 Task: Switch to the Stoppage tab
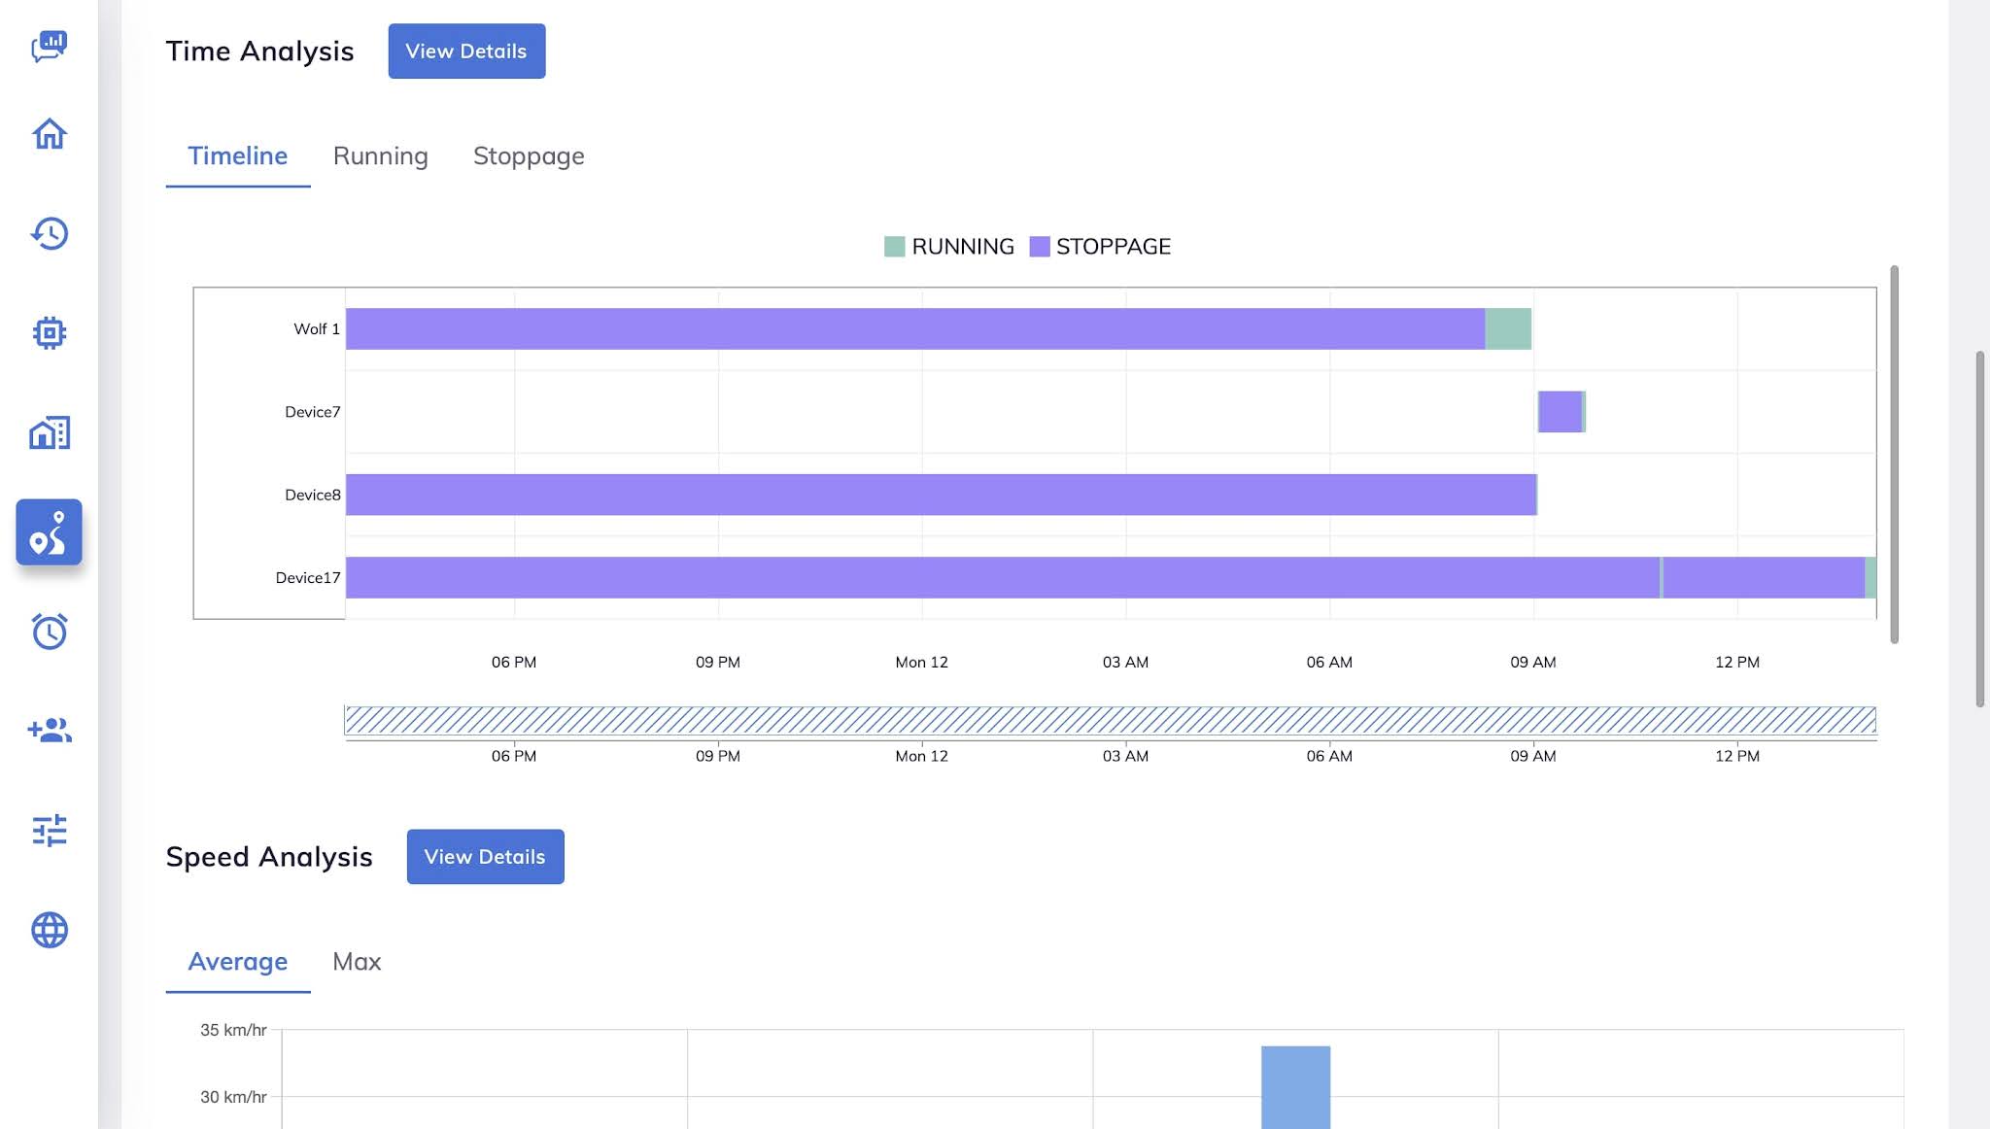[x=529, y=156]
